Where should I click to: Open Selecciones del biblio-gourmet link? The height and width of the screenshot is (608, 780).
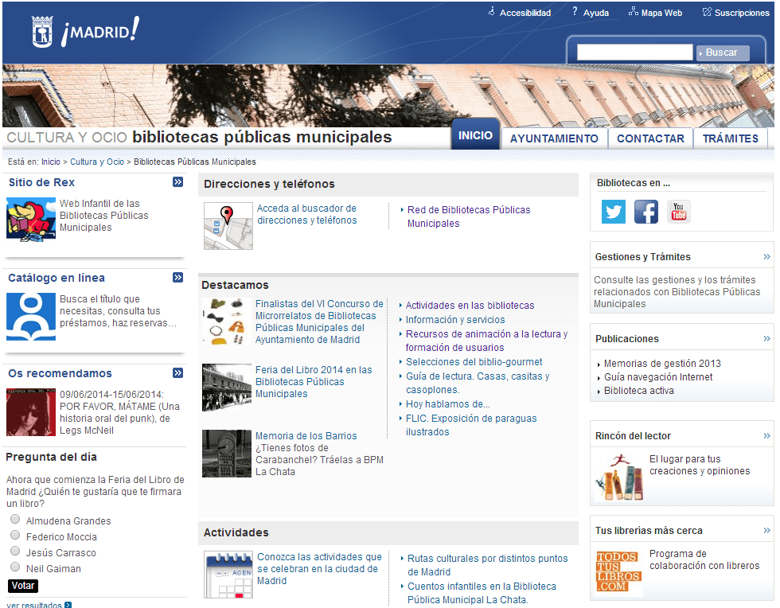(x=474, y=362)
